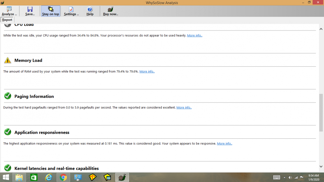Click the Paging Information heading
The width and height of the screenshot is (324, 182).
click(x=34, y=96)
